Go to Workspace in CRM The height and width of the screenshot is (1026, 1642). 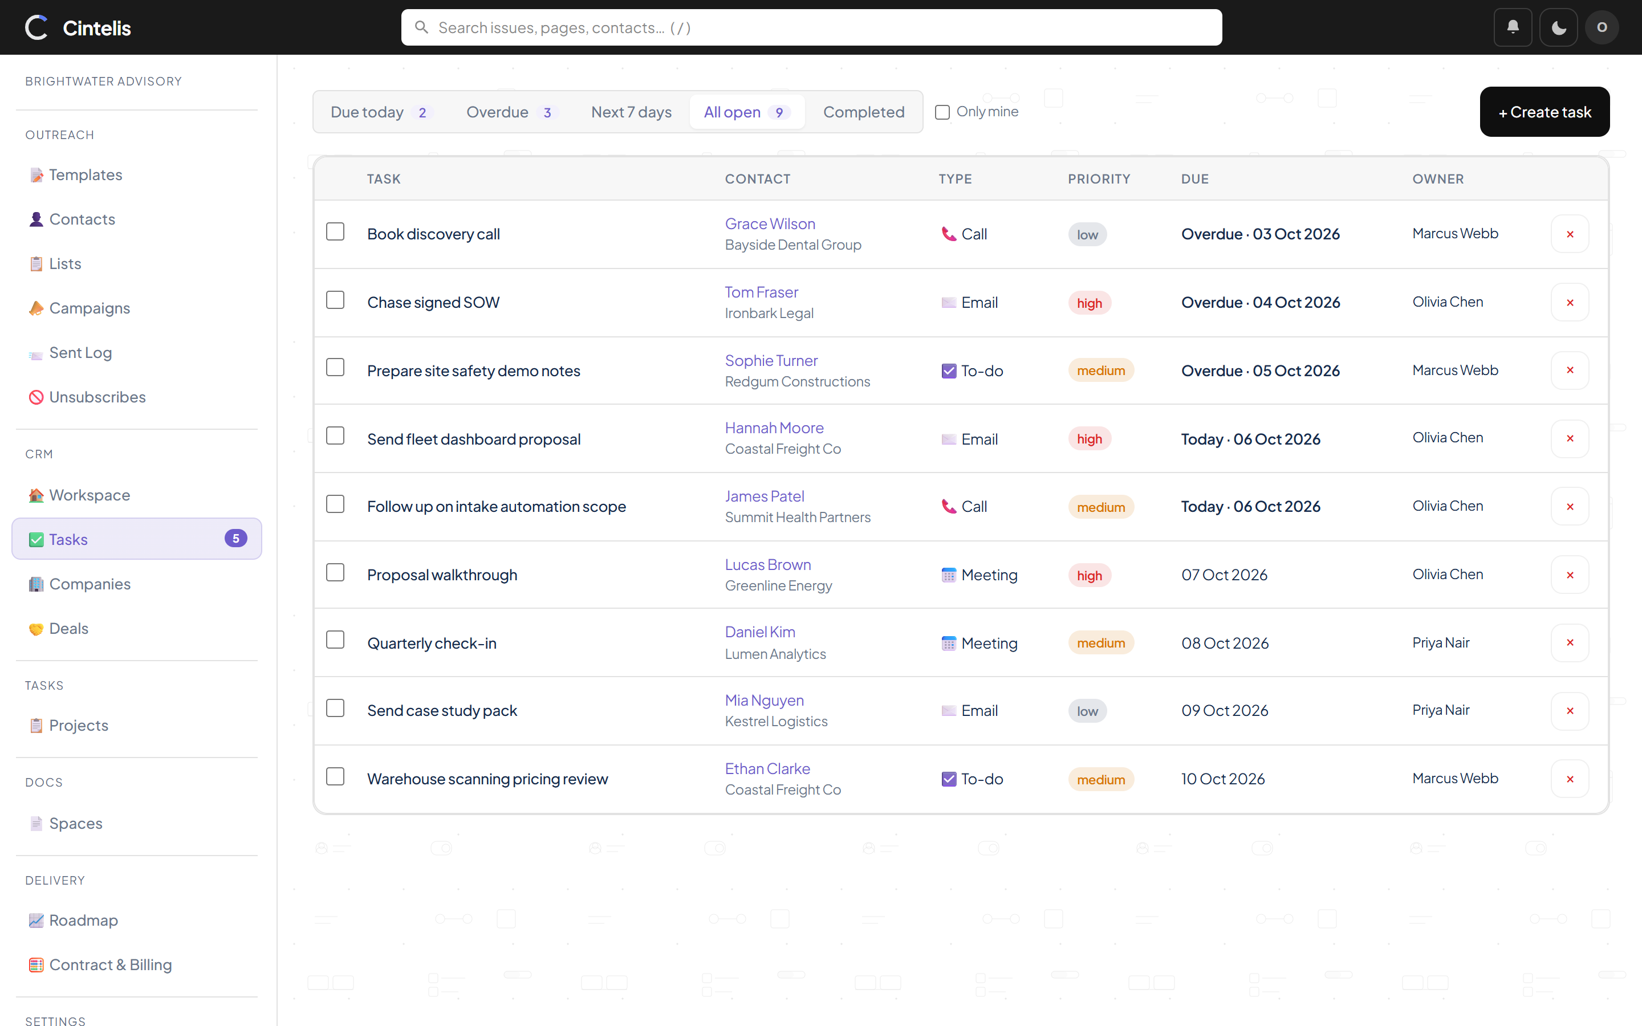tap(136, 495)
